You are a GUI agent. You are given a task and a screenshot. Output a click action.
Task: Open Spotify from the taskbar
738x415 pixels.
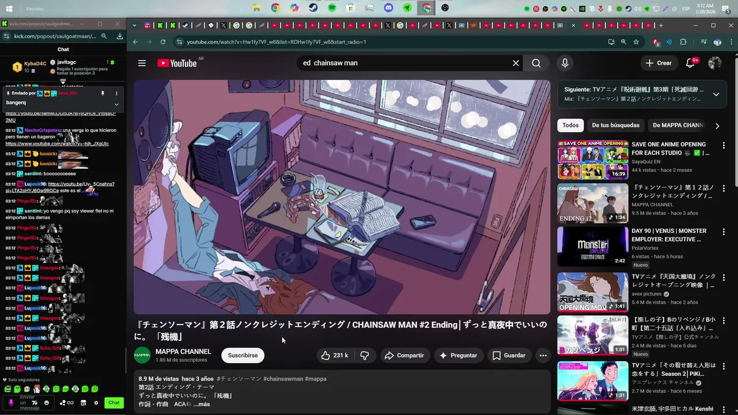332,8
